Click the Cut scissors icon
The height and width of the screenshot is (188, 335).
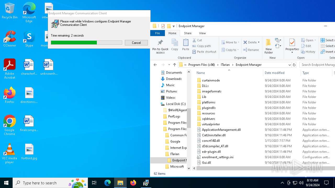(x=194, y=40)
